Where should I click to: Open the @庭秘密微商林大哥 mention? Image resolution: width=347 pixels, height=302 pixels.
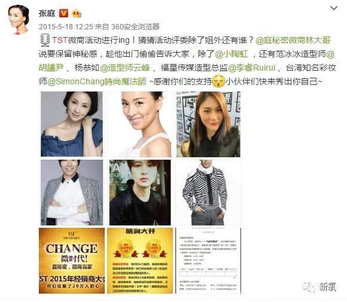(293, 40)
